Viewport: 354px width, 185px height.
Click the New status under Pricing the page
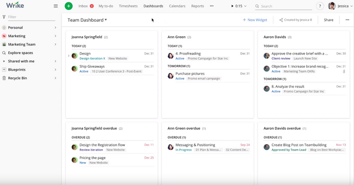tap(83, 163)
